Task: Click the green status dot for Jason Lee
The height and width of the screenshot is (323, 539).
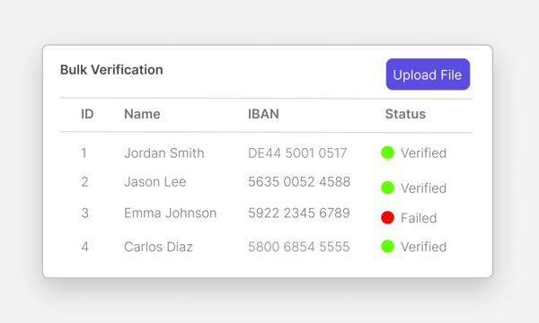Action: pyautogui.click(x=387, y=188)
